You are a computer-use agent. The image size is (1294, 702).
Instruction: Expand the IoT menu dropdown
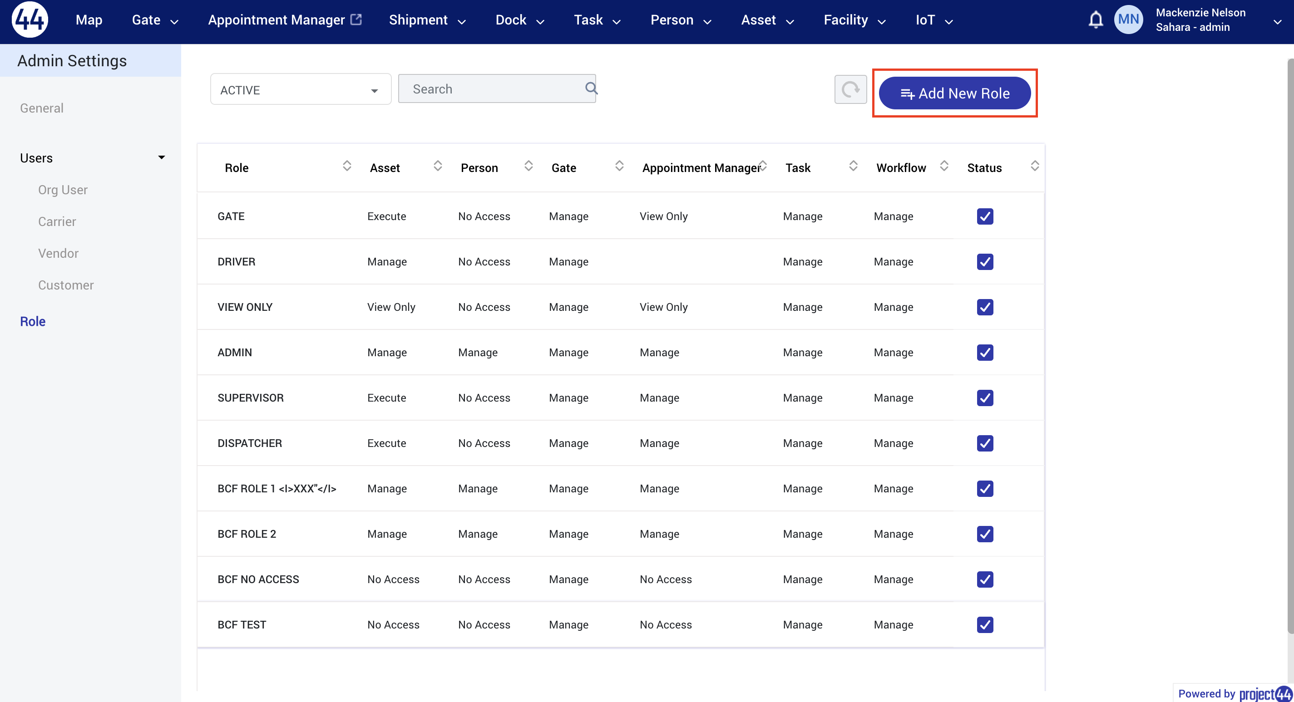click(x=948, y=22)
